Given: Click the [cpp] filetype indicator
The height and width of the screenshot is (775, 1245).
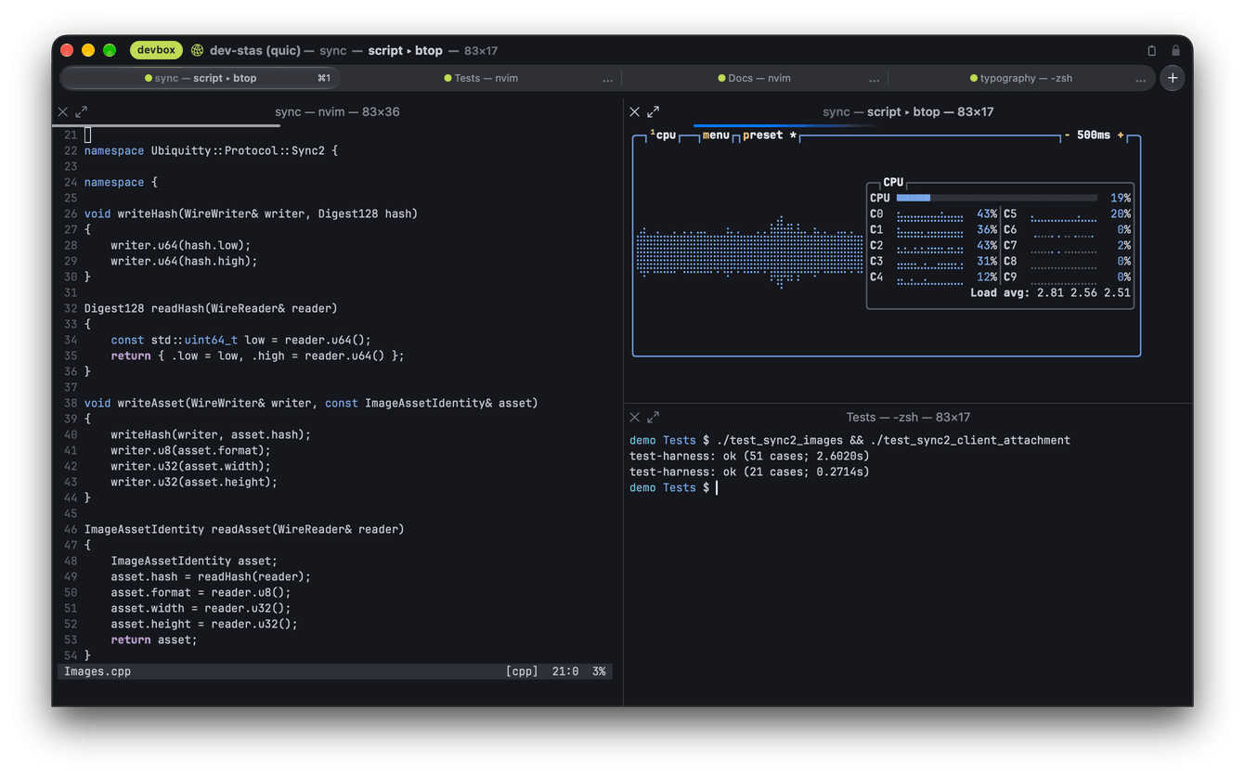Looking at the screenshot, I should tap(522, 671).
